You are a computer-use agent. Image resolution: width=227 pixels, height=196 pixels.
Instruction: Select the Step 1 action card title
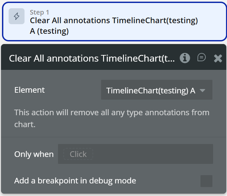(x=114, y=21)
